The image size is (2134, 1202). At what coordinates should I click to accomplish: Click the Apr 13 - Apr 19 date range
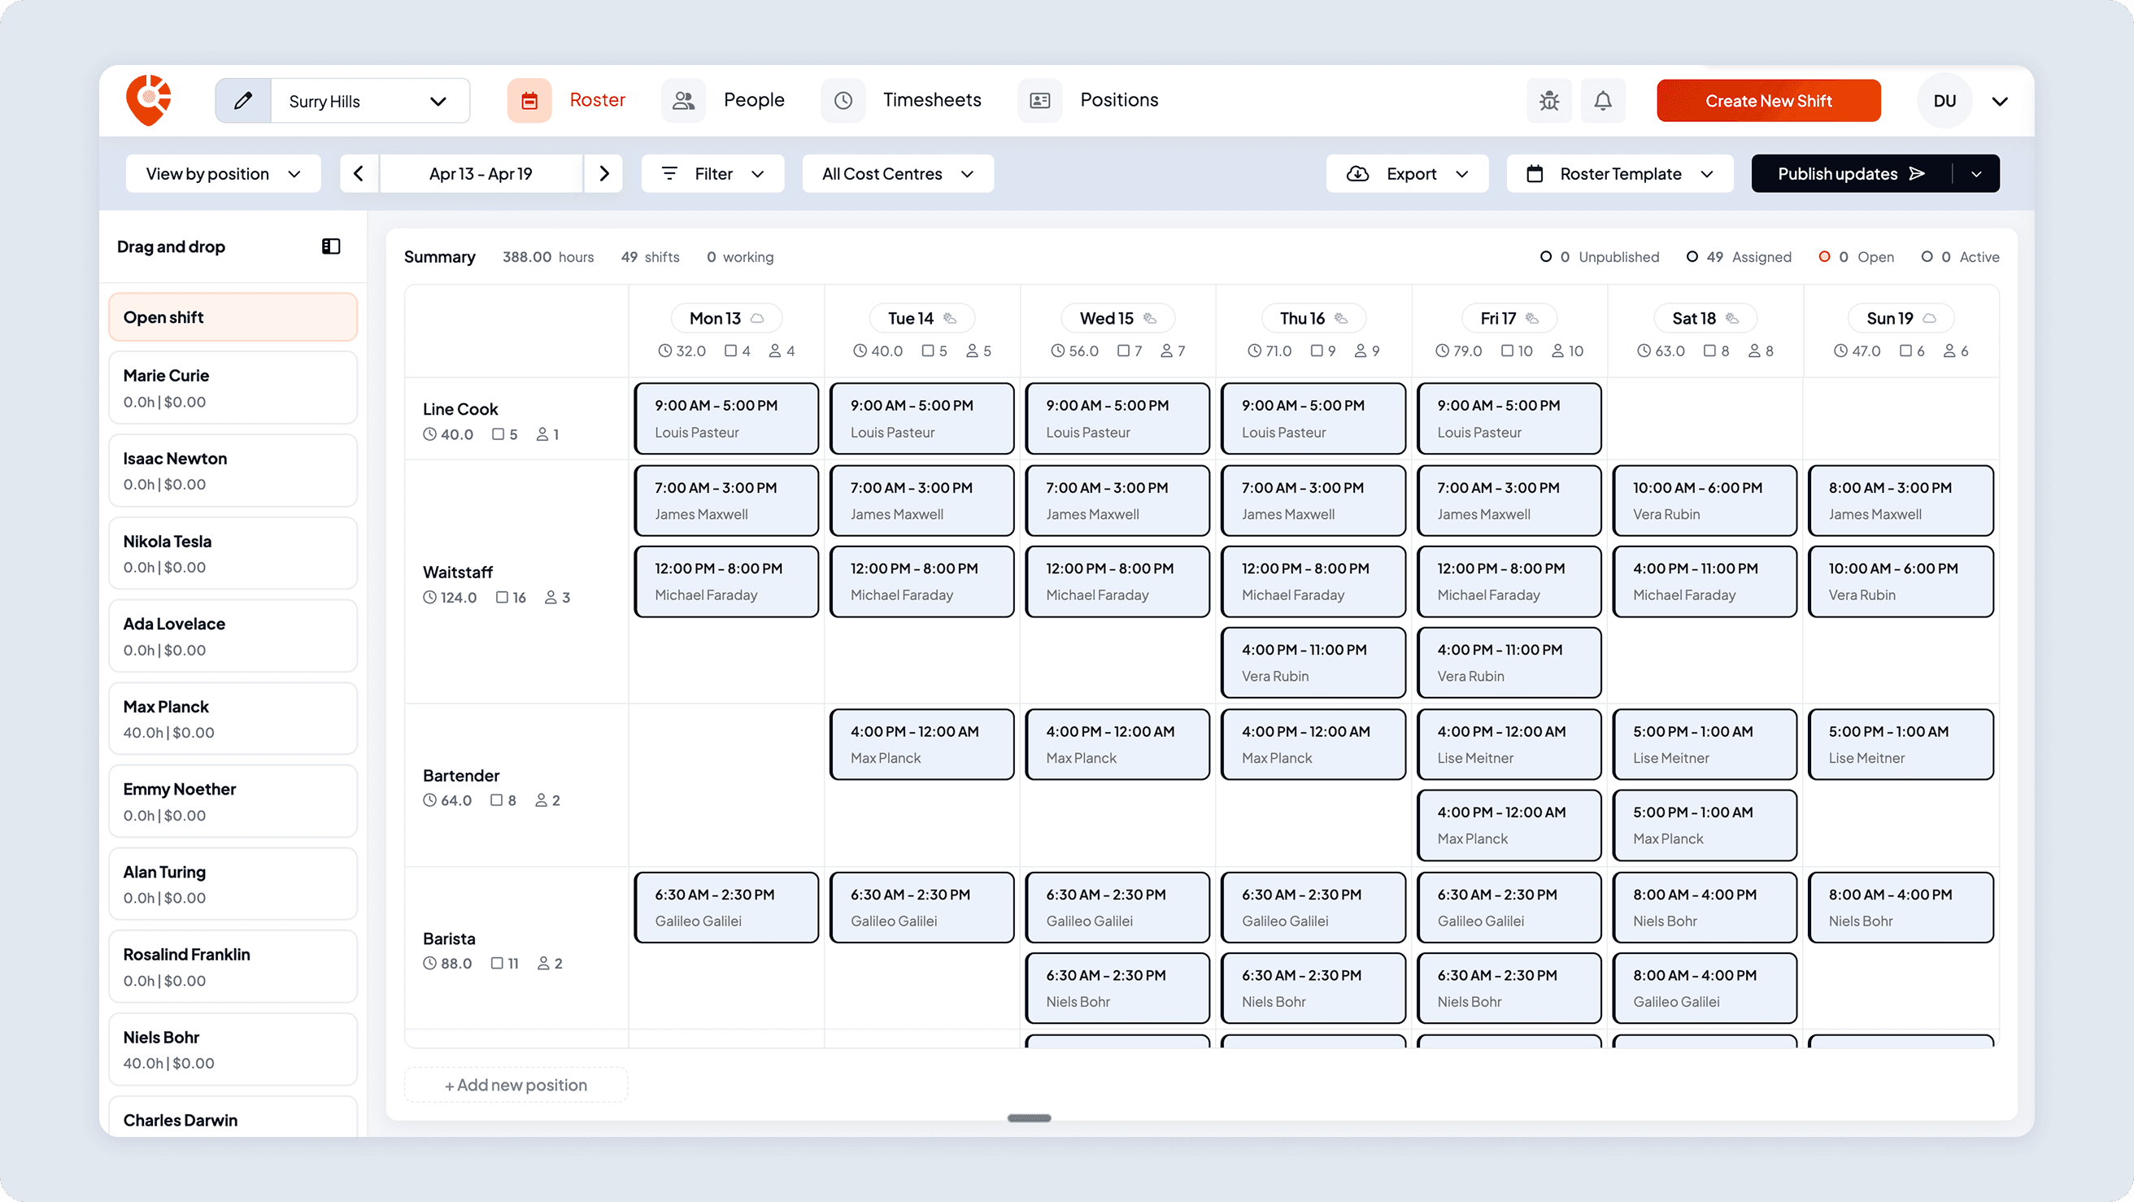(x=481, y=174)
